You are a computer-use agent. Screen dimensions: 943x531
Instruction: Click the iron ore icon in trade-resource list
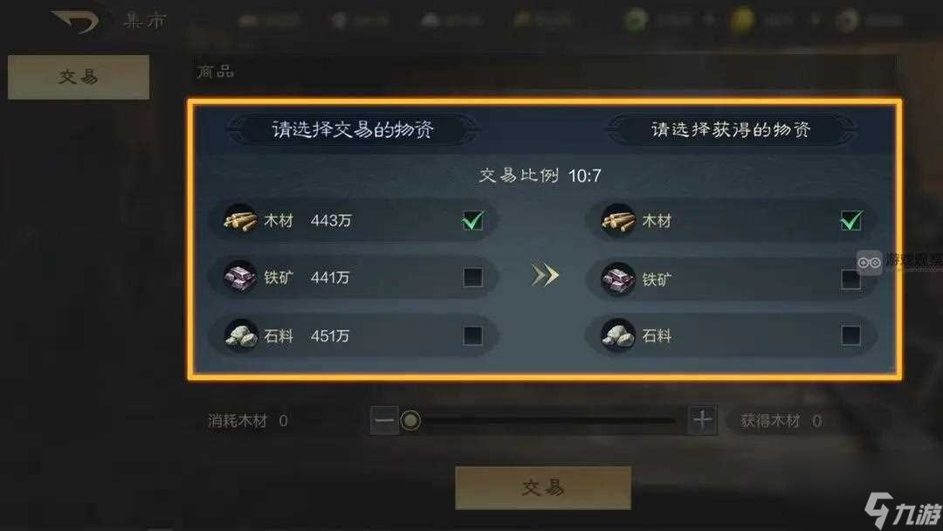click(240, 277)
